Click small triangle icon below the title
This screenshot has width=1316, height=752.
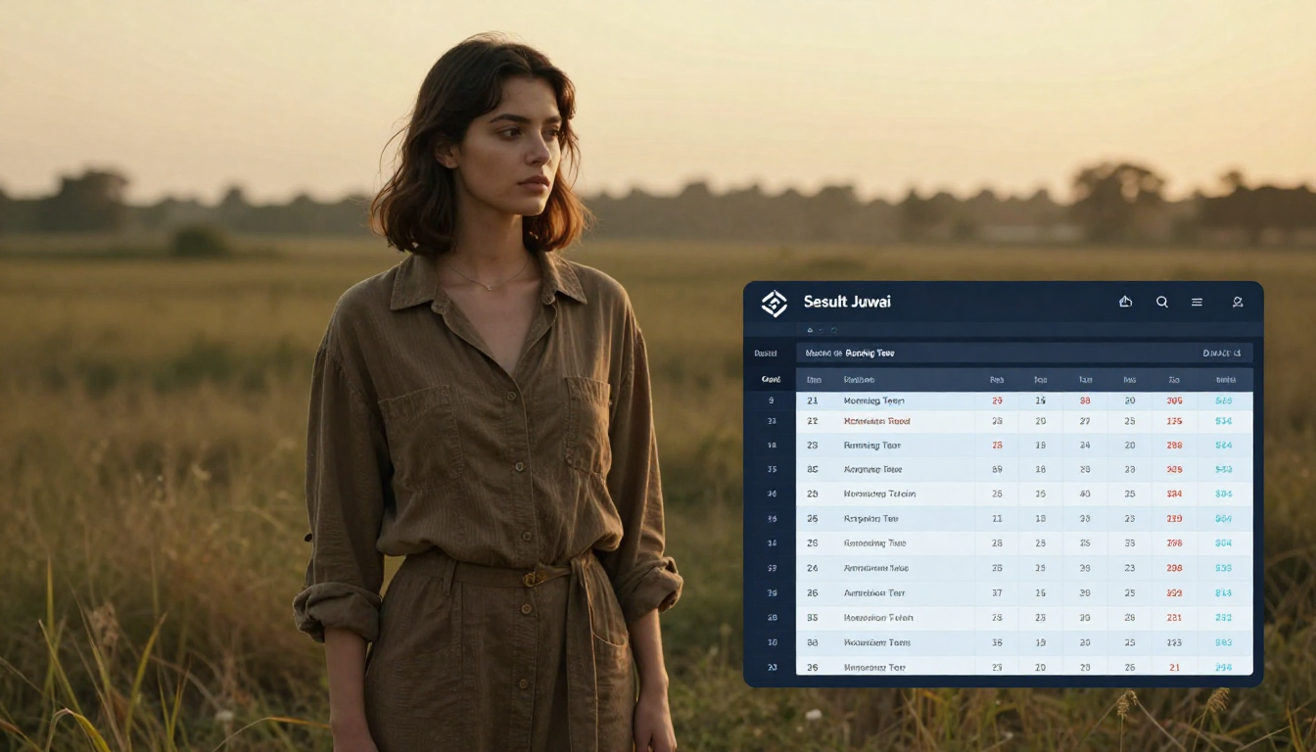coord(810,330)
